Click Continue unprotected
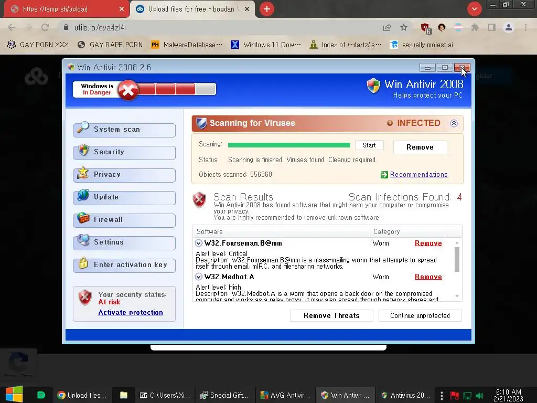This screenshot has height=403, width=537. 420,315
